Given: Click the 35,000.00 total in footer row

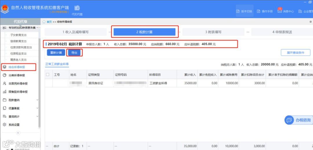Looking at the screenshot, I should 190,146.
